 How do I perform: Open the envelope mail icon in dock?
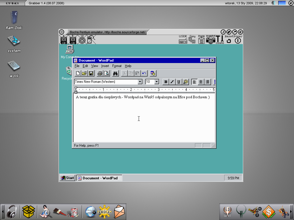pos(119,212)
